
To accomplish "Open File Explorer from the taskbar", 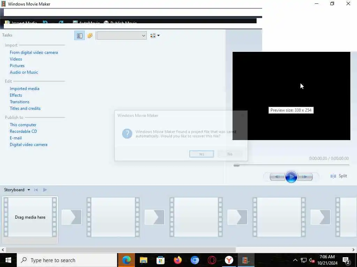I will coord(143,260).
